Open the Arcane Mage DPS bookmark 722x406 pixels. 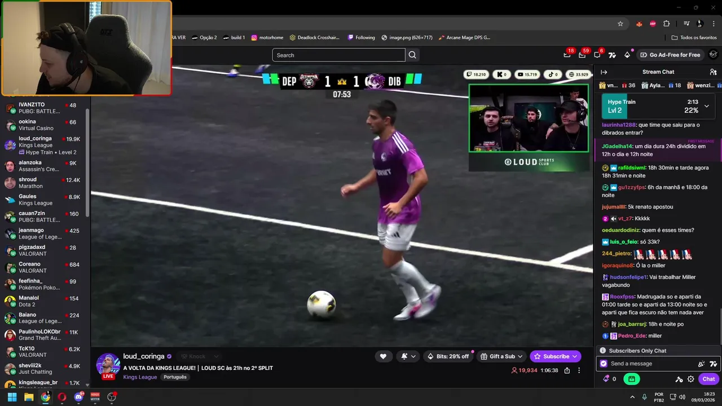tap(464, 38)
